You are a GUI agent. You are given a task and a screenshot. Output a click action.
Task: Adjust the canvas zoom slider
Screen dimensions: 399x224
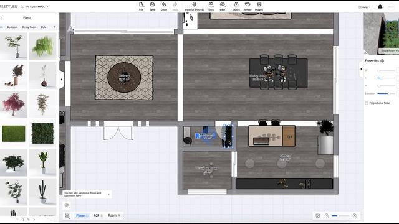click(340, 216)
